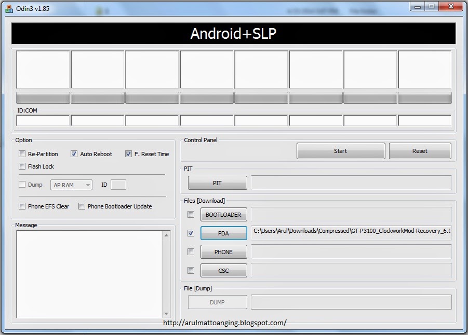Click the File [Dump] path field

351,302
